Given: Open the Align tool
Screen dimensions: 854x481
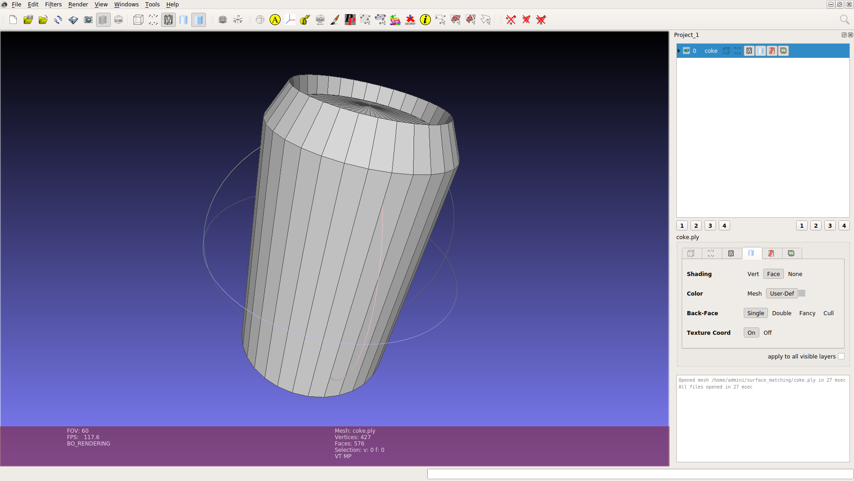Looking at the screenshot, I should 320,20.
